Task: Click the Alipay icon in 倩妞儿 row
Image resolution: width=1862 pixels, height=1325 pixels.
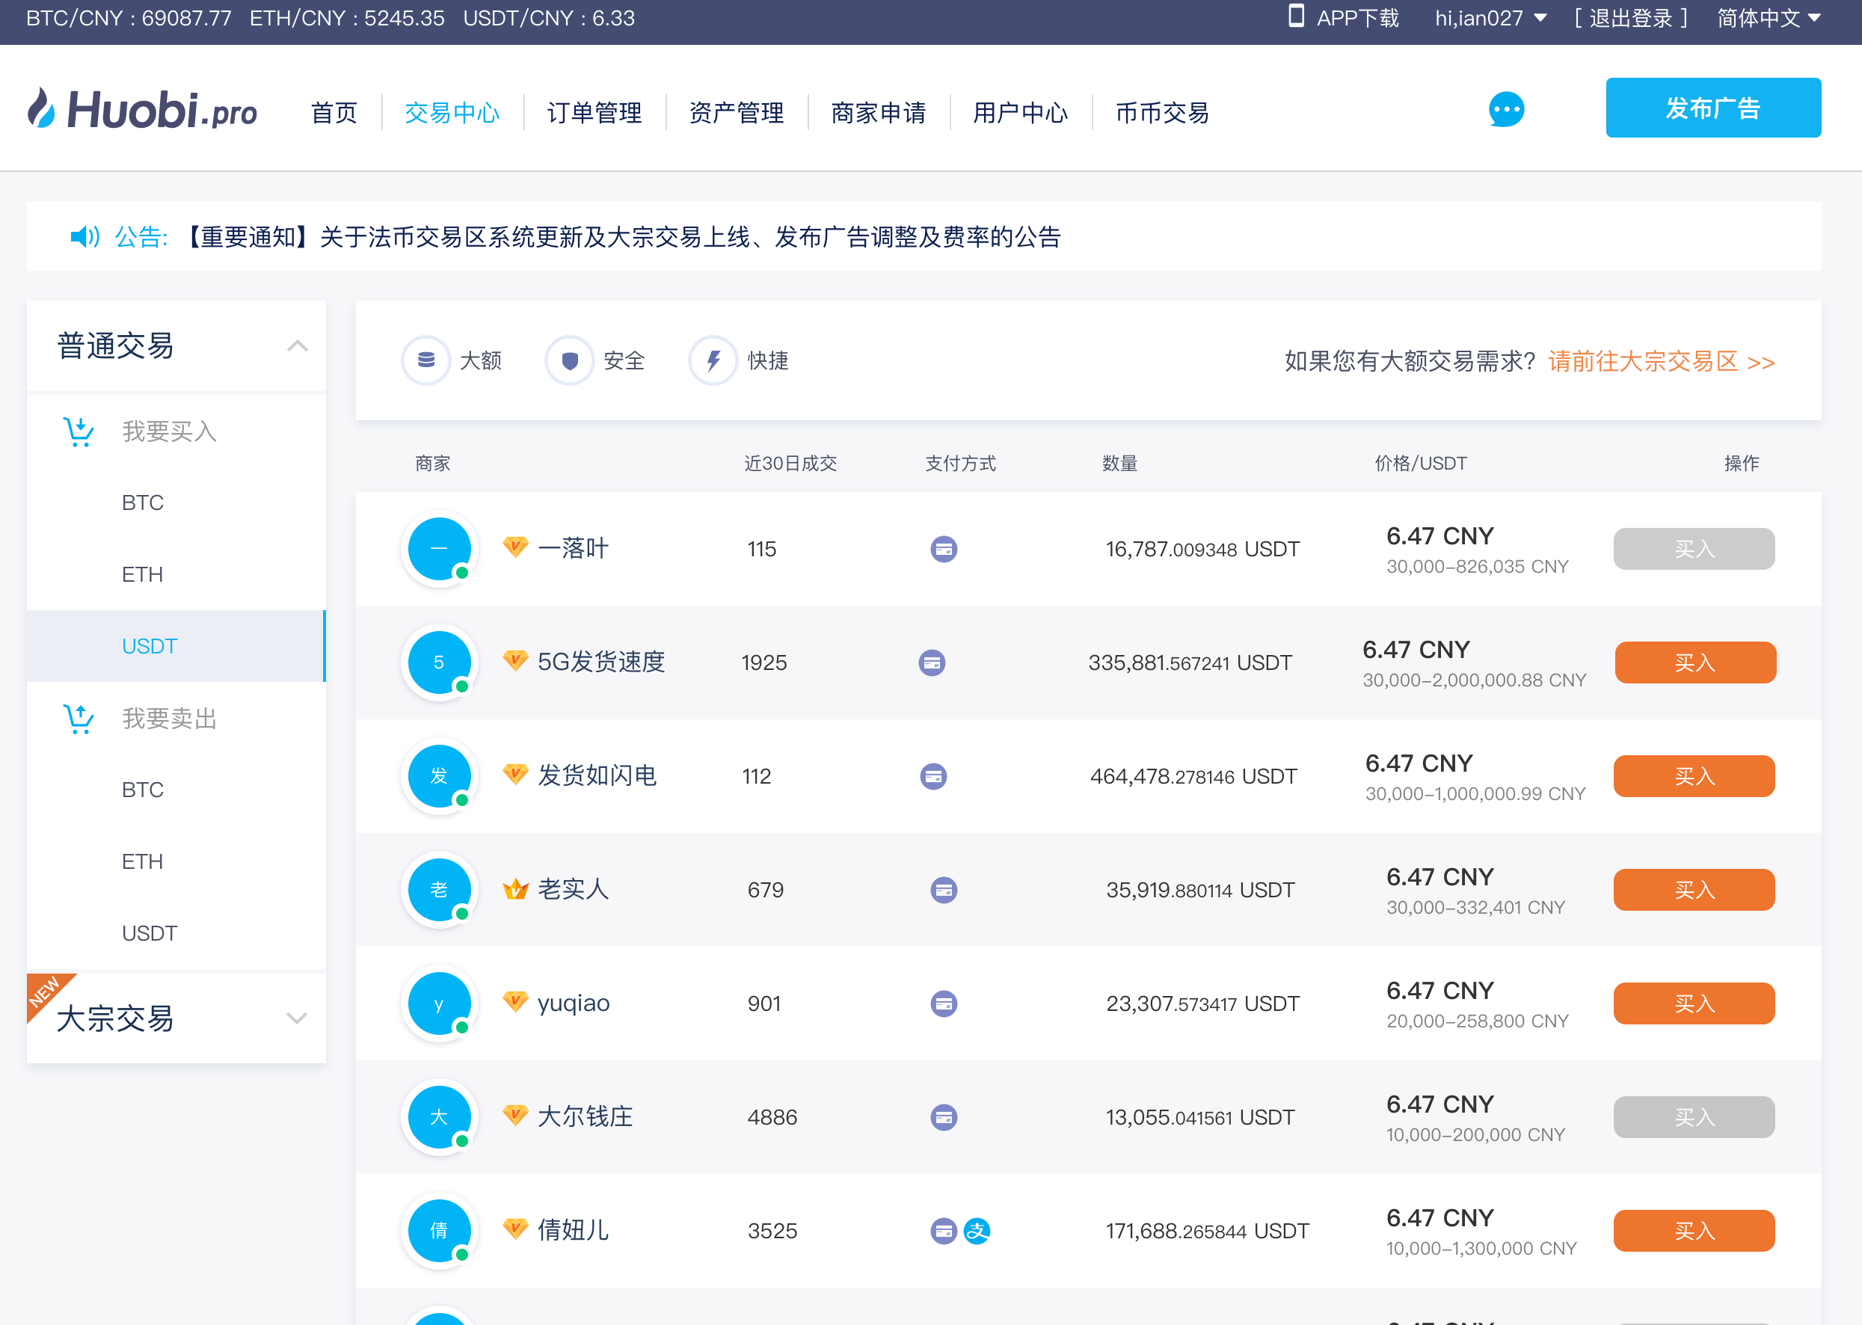Action: [x=977, y=1230]
